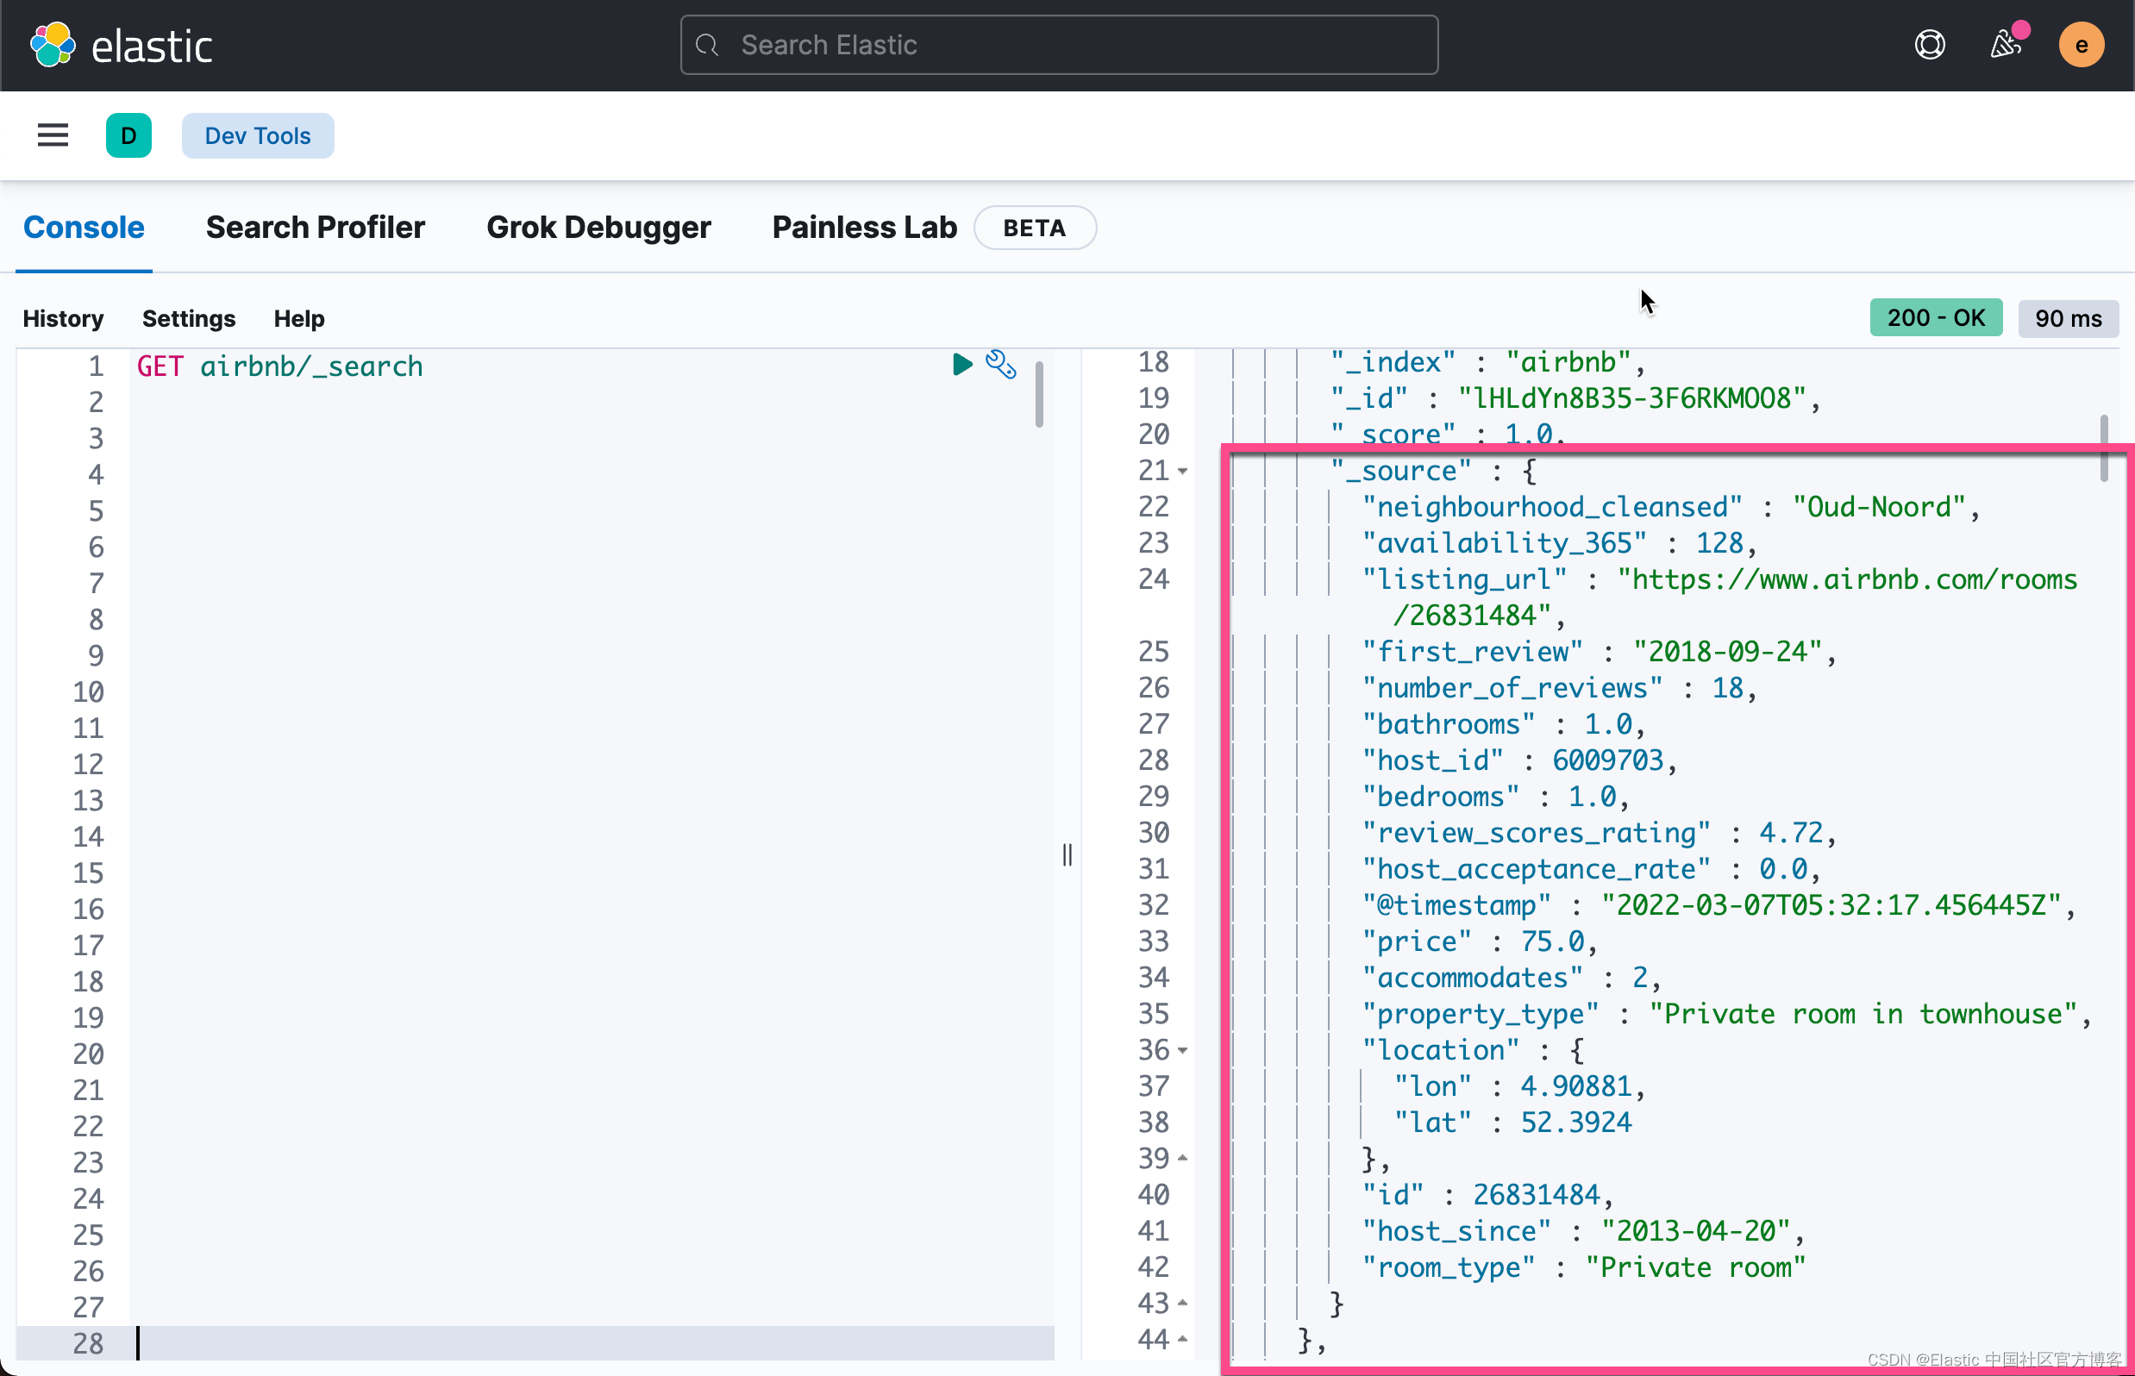Click the "bathrooms" 1.0 value
2135x1376 pixels.
pos(1609,724)
